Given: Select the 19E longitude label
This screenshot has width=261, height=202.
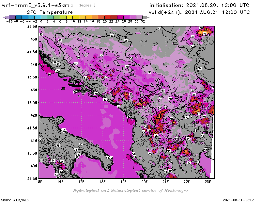Looking at the screenshot, I should pos(124,182).
